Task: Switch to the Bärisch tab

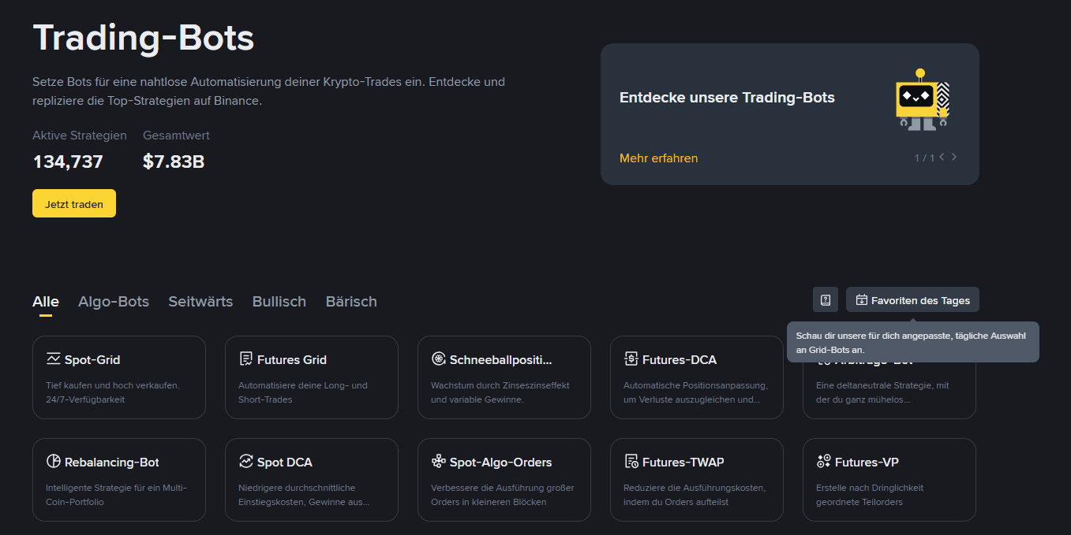Action: (x=351, y=302)
